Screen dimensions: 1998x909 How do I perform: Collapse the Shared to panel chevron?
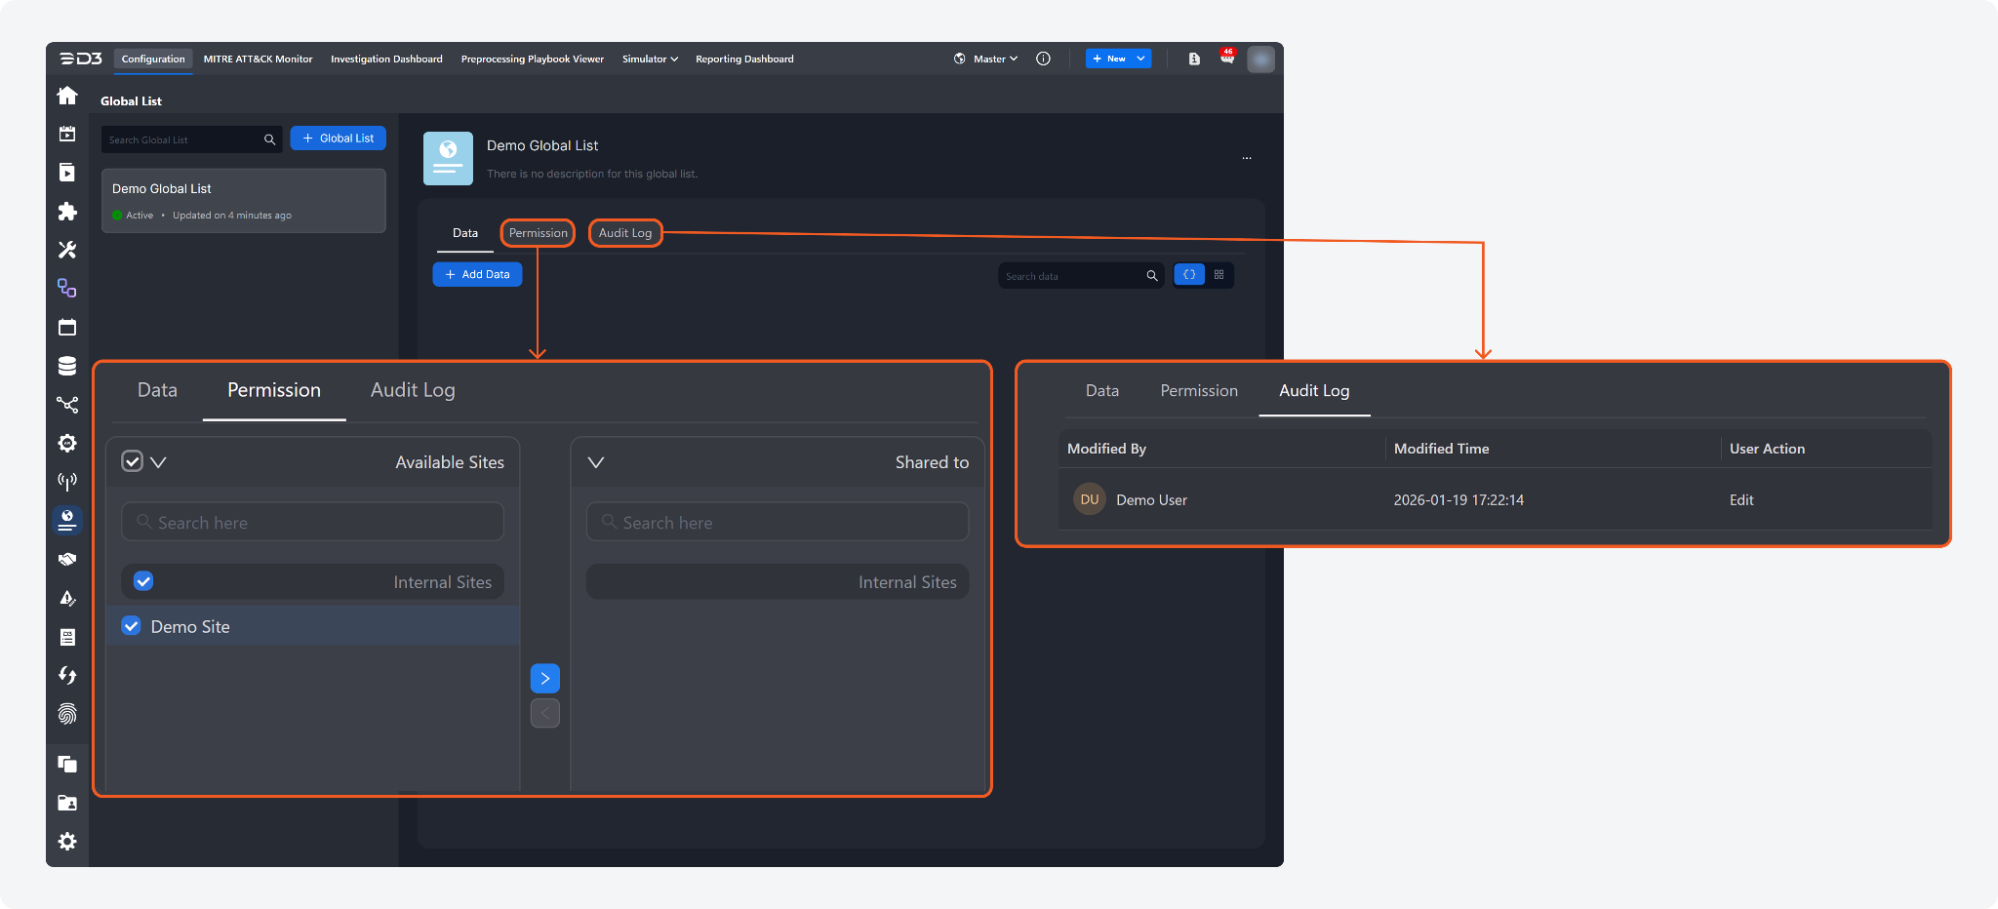596,462
